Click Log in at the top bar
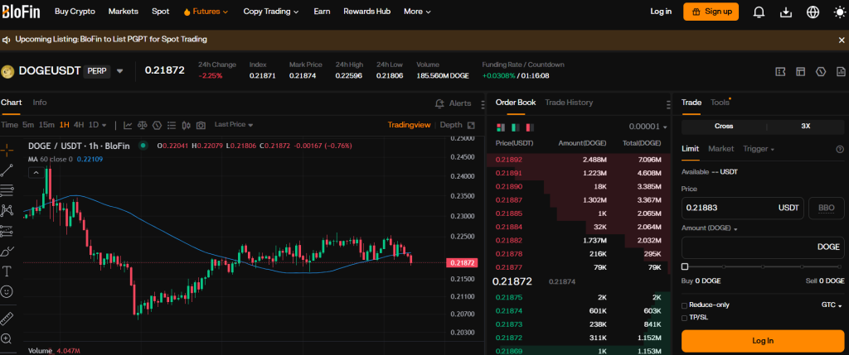 tap(661, 12)
